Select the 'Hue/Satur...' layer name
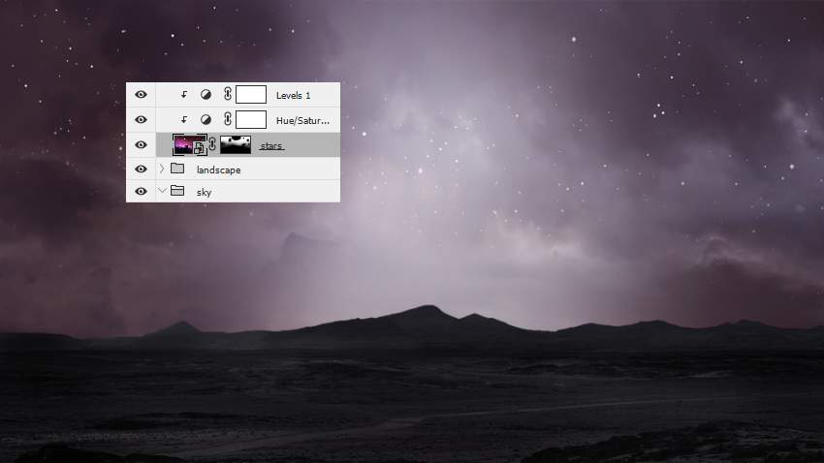Viewport: 824px width, 463px height. 302,121
